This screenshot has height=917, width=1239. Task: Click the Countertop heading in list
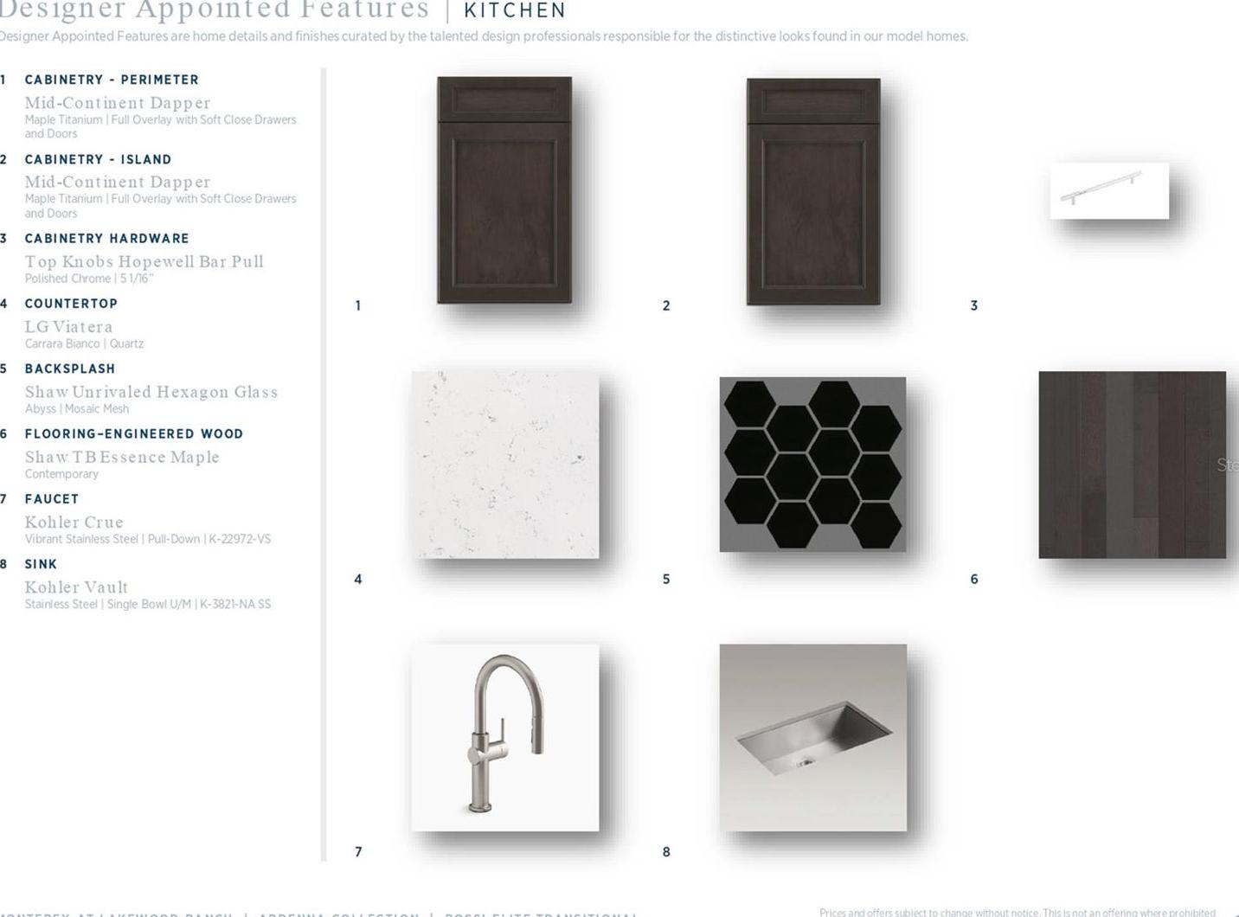[x=71, y=304]
